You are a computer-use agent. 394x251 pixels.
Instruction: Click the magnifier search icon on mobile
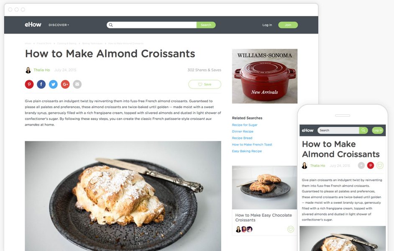click(363, 130)
